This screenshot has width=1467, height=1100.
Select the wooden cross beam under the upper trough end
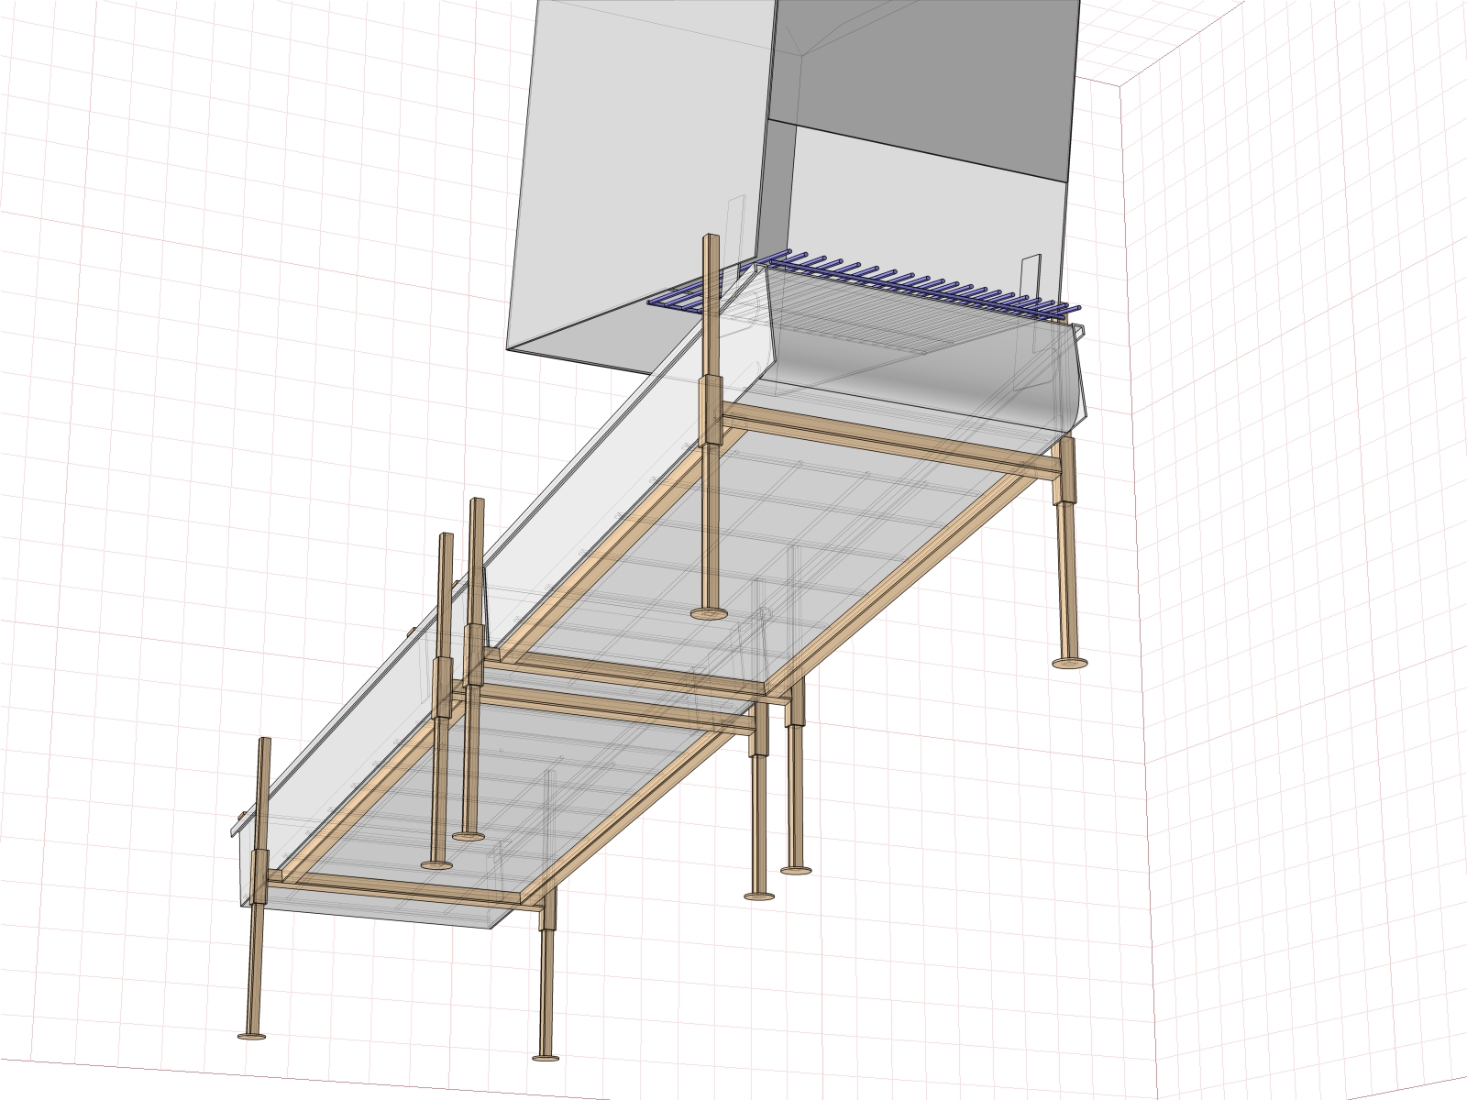(889, 442)
